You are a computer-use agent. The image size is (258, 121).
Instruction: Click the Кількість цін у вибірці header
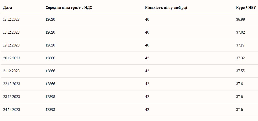coord(166,7)
